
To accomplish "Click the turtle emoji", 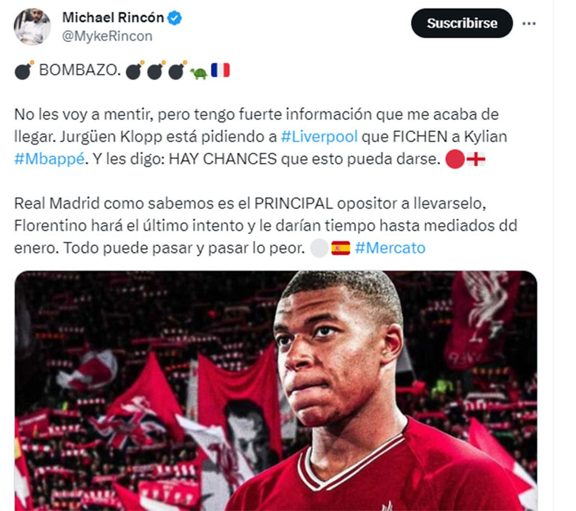I will pos(199,73).
